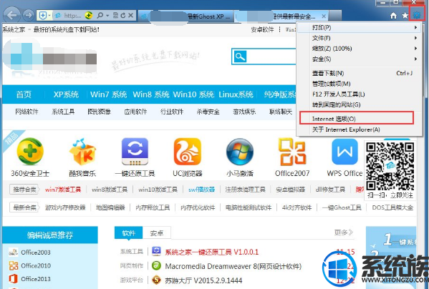Open 一键还原工具 app icon
429x289 pixels.
tap(135, 152)
